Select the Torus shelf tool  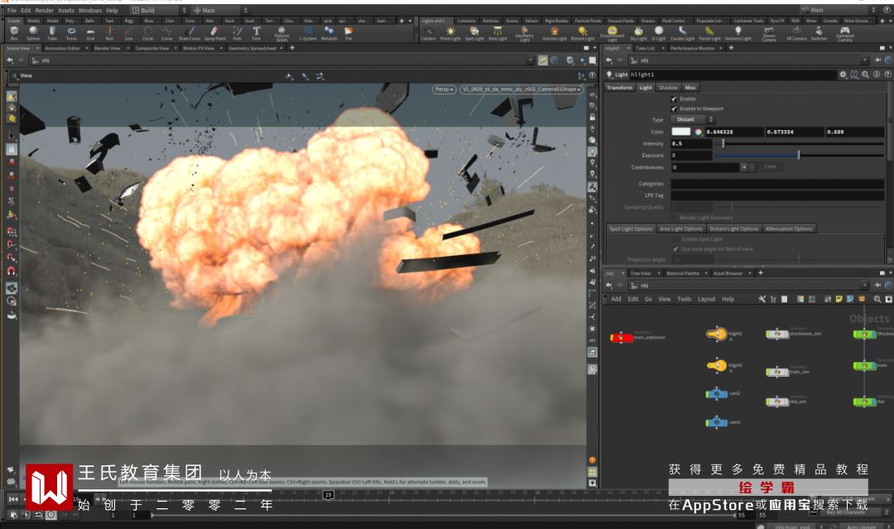click(x=71, y=33)
